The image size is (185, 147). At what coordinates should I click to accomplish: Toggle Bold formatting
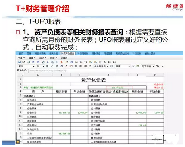[x=47, y=66]
